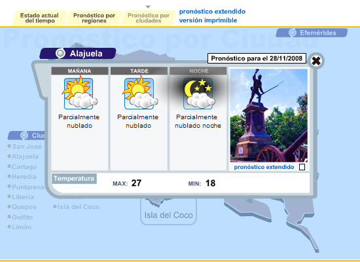Viewport: 360px width, 262px height.
Task: Click the Efemérides round bullet icon
Action: (x=293, y=33)
